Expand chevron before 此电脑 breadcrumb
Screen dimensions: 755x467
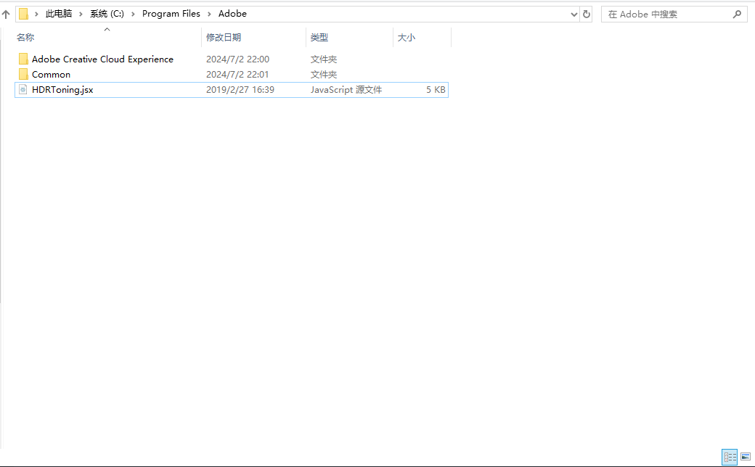pos(36,15)
